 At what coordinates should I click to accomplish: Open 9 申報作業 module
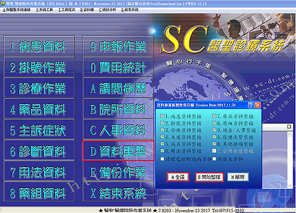pyautogui.click(x=118, y=47)
